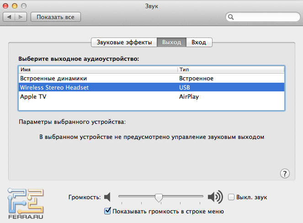303x223 pixels.
Task: Click the Показать все button
Action: click(56, 17)
